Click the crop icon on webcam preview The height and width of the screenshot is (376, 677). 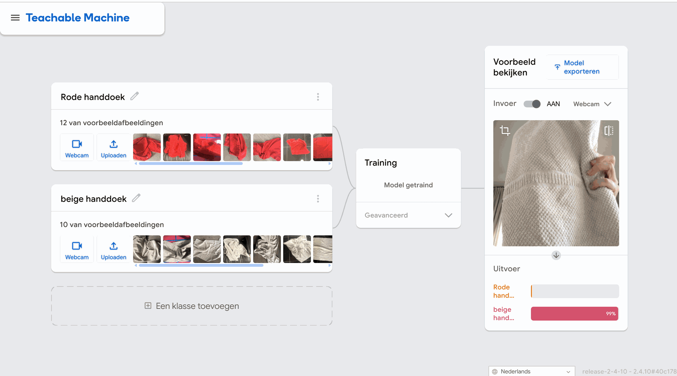click(505, 131)
